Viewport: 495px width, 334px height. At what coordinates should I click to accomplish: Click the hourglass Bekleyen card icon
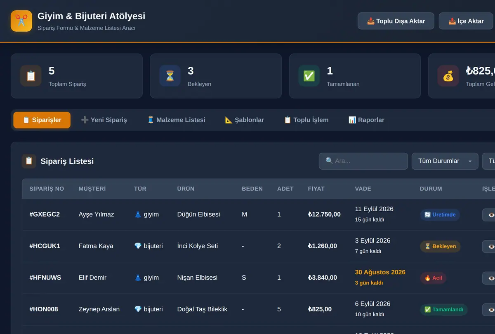coord(170,76)
